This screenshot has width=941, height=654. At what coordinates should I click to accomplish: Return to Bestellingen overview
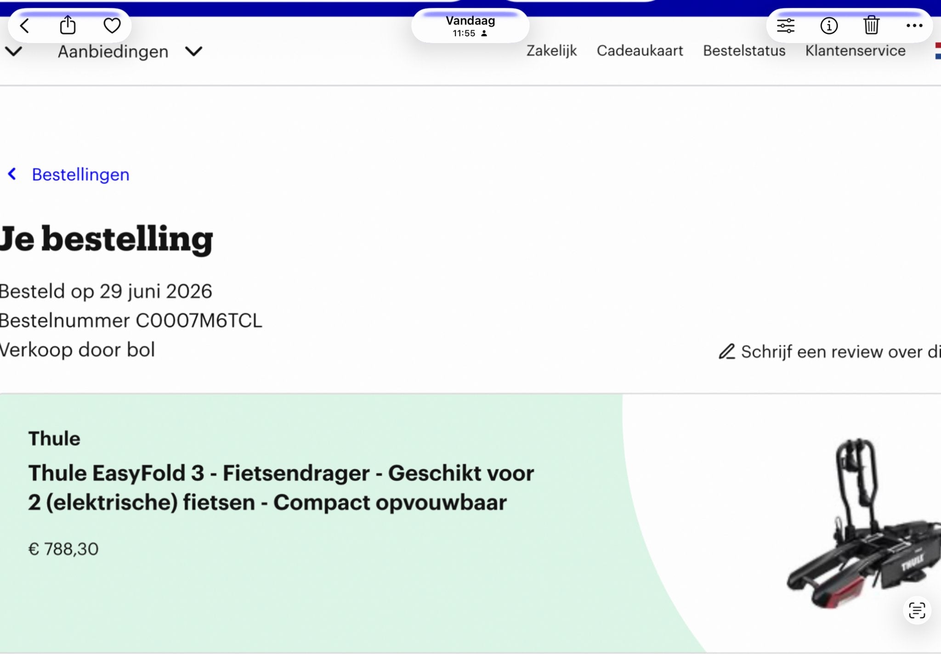[x=80, y=175]
